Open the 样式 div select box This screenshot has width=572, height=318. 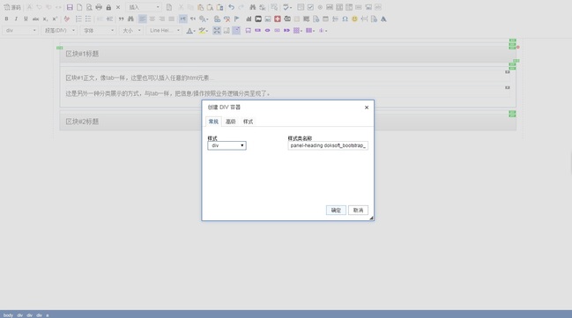(227, 145)
